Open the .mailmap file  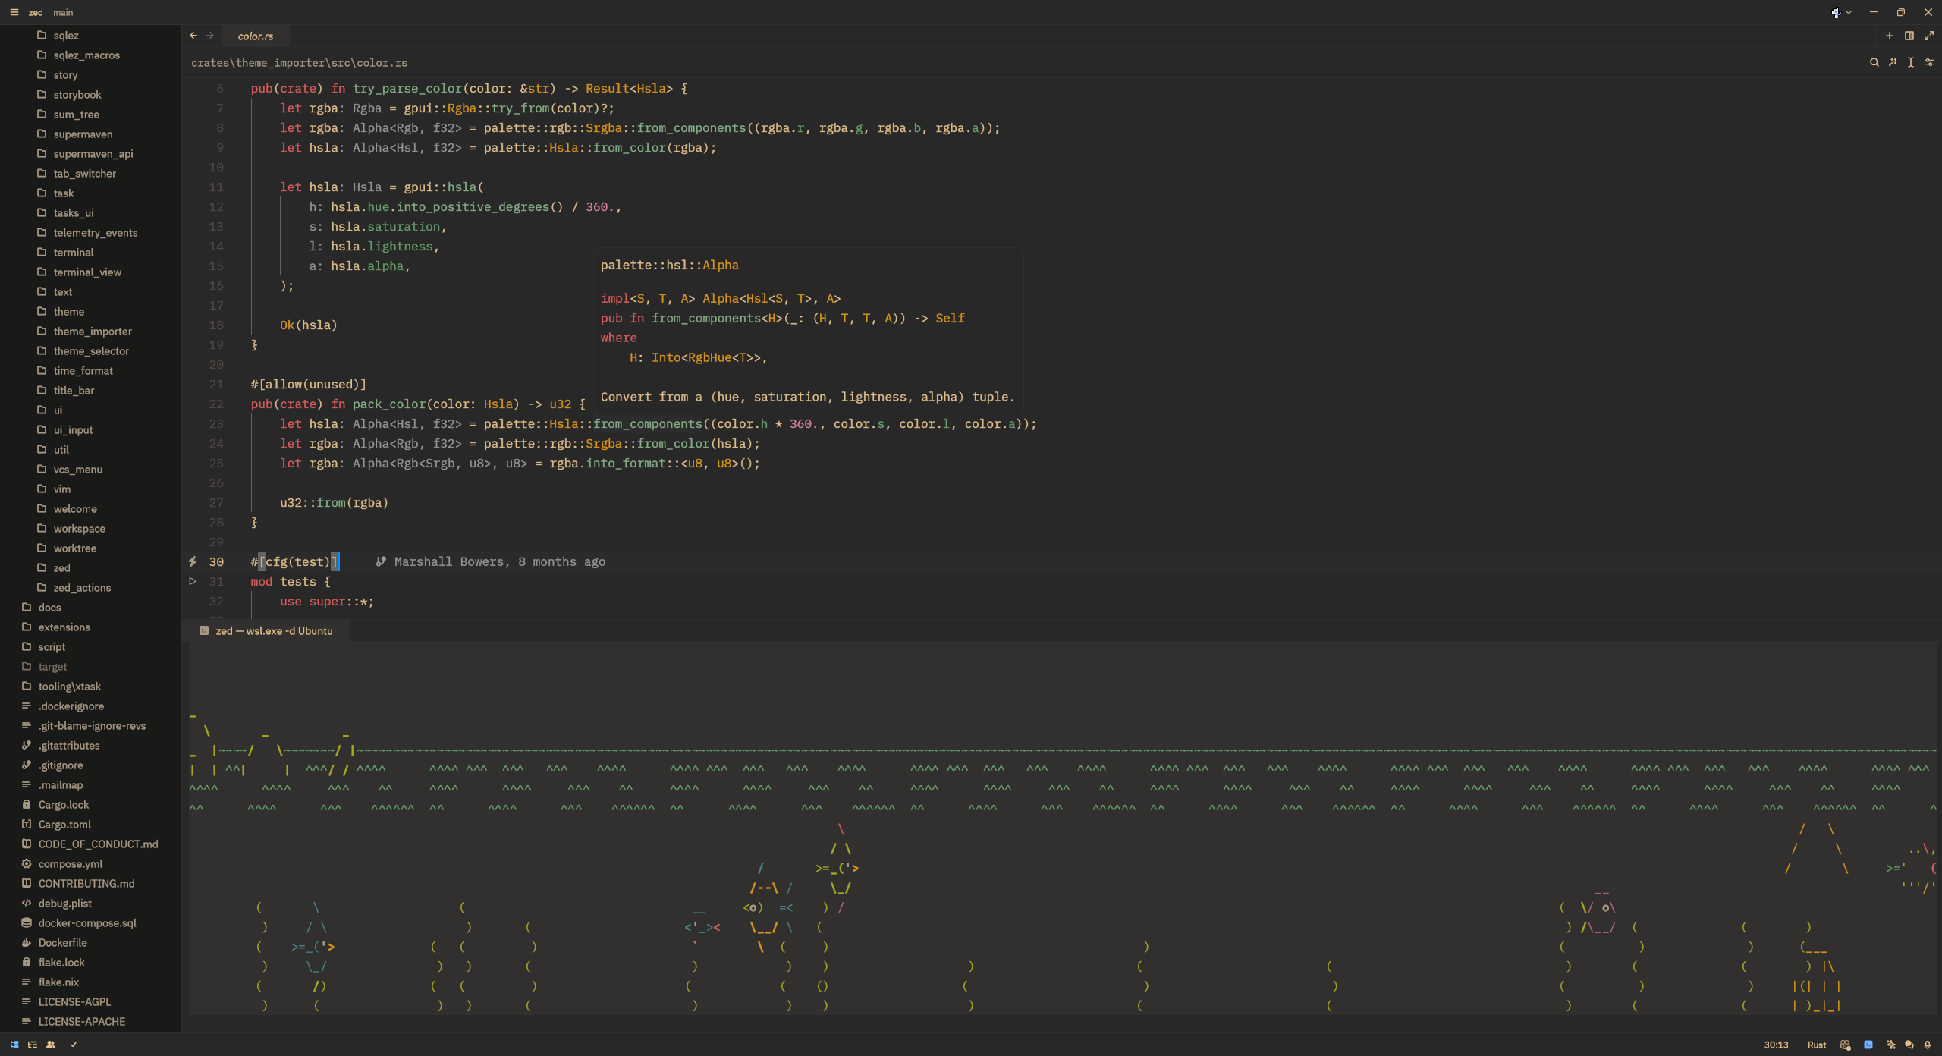pyautogui.click(x=90, y=784)
